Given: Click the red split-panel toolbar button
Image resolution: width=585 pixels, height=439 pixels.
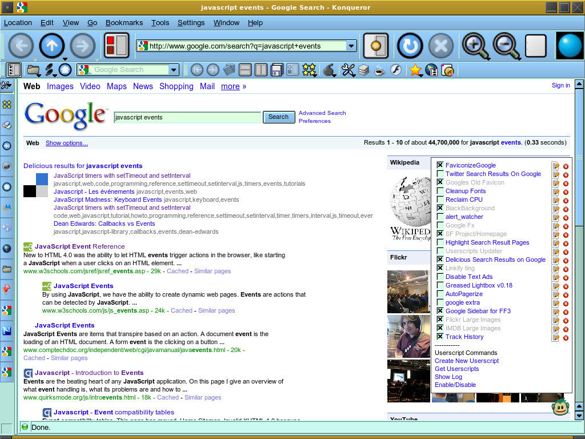Looking at the screenshot, I should (x=117, y=46).
